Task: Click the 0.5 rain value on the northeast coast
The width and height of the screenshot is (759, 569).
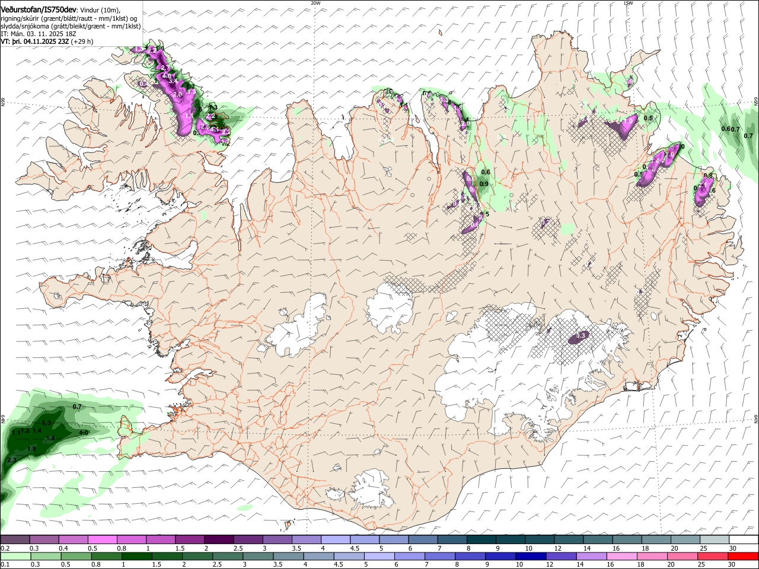Action: coord(648,118)
